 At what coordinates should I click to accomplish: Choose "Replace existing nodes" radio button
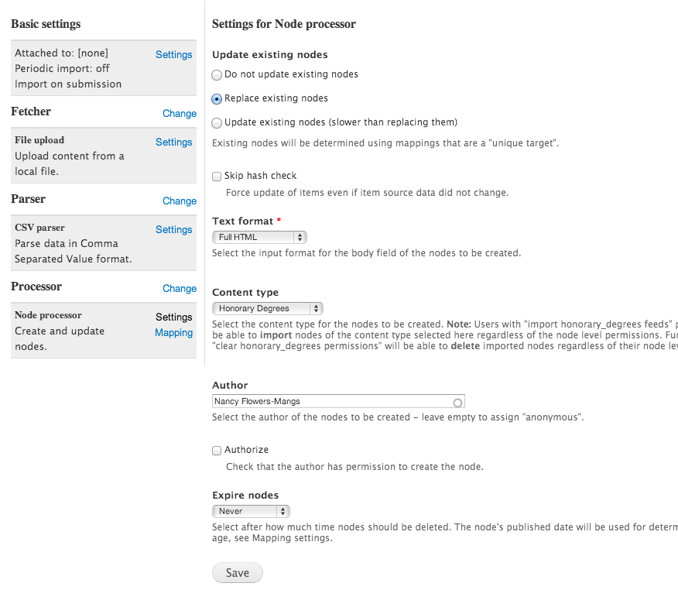pos(217,99)
